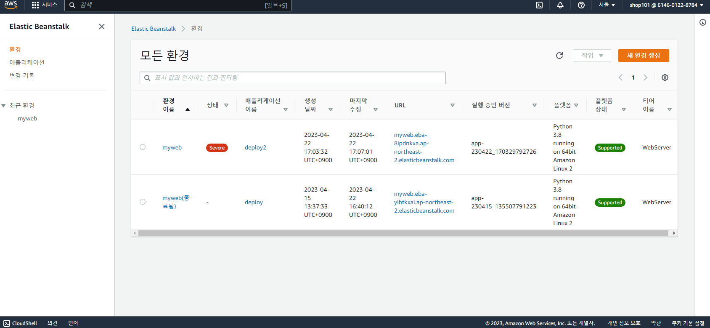Click version app-230415_135507791223

pos(504,202)
